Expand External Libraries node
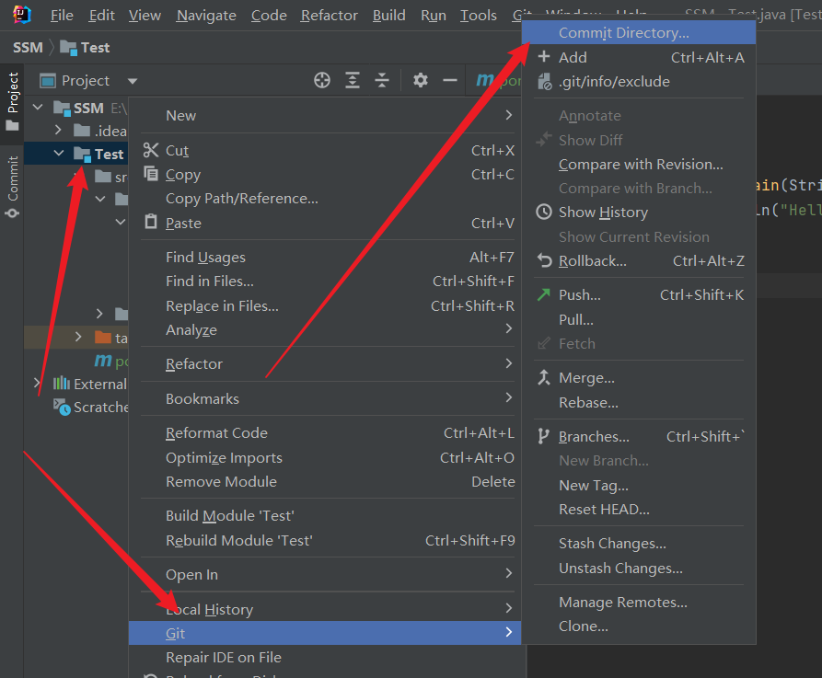The width and height of the screenshot is (822, 678). (37, 383)
